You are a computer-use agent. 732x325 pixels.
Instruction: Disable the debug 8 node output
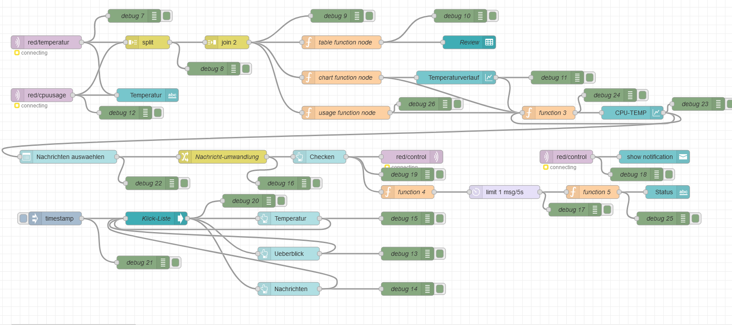tap(246, 69)
